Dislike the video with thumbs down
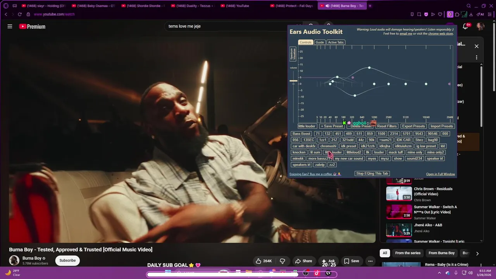The width and height of the screenshot is (496, 279). tap(282, 261)
